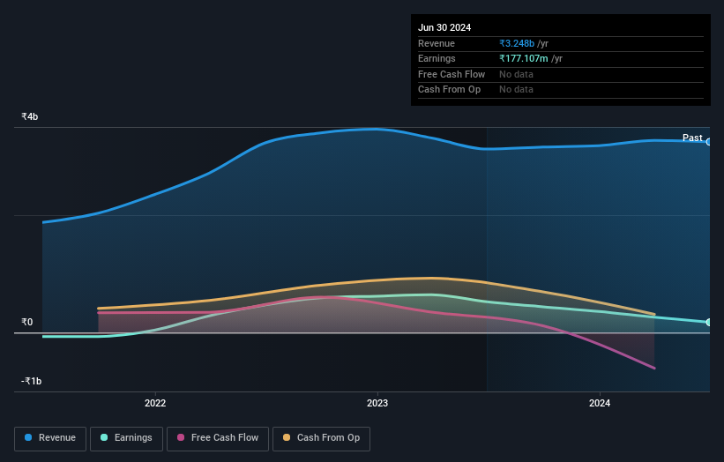The image size is (724, 462).
Task: Click the tooltip Revenue row label
Action: (437, 43)
